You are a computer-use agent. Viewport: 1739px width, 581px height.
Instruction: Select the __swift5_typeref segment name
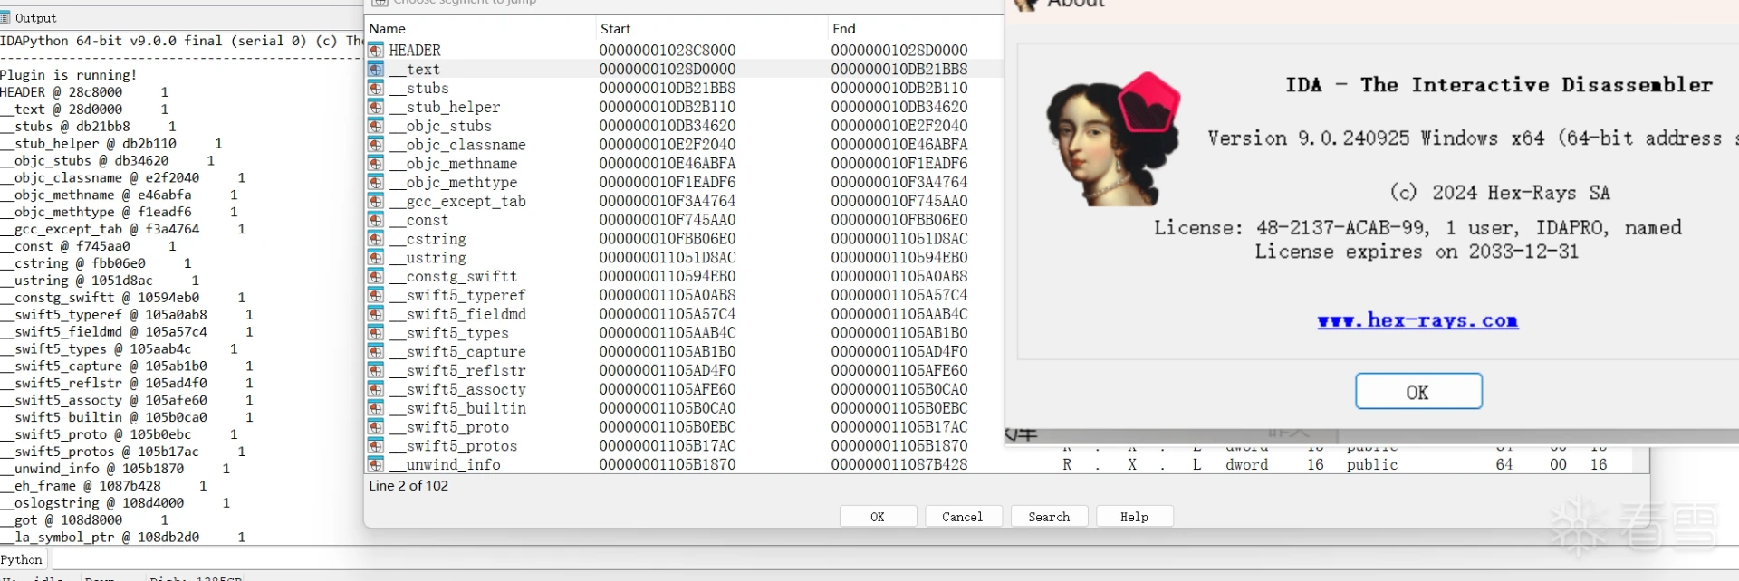coord(457,295)
